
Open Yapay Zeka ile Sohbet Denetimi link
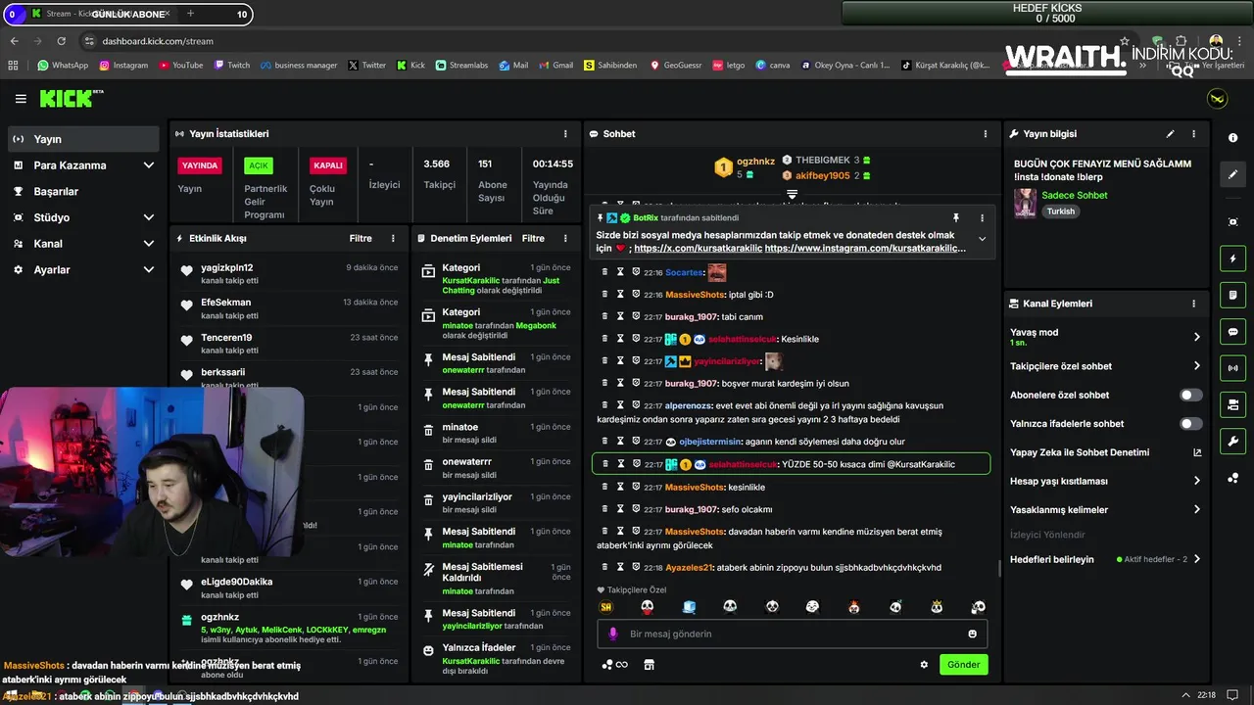[1105, 452]
